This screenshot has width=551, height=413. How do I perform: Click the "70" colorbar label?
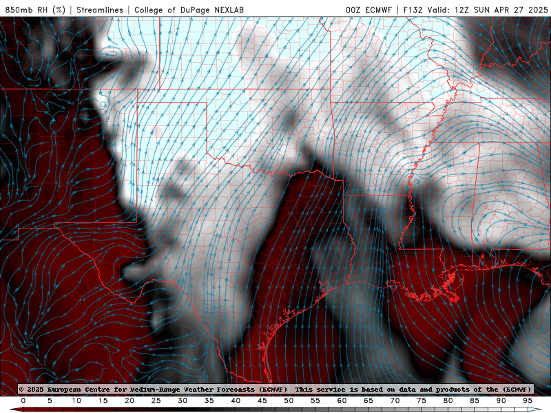395,401
